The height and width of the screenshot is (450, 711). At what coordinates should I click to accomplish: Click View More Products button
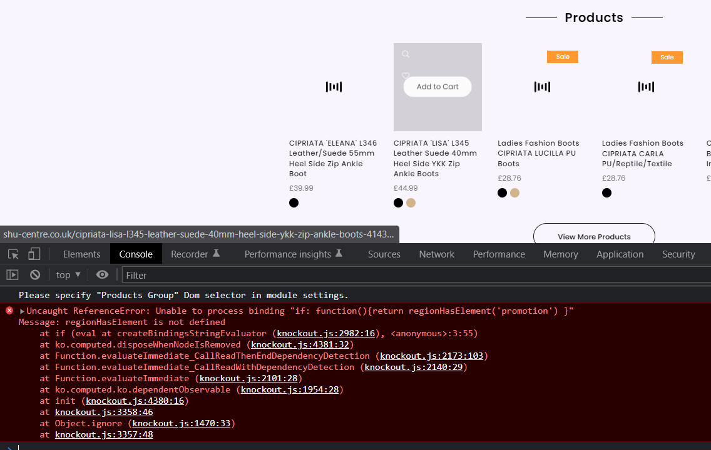click(x=593, y=236)
